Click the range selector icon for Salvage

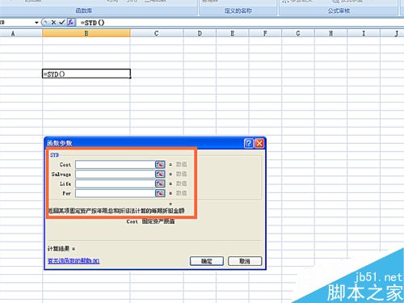(x=160, y=174)
